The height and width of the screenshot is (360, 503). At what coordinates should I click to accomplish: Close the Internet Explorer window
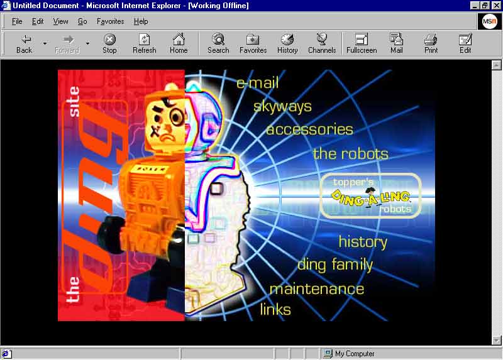point(496,6)
